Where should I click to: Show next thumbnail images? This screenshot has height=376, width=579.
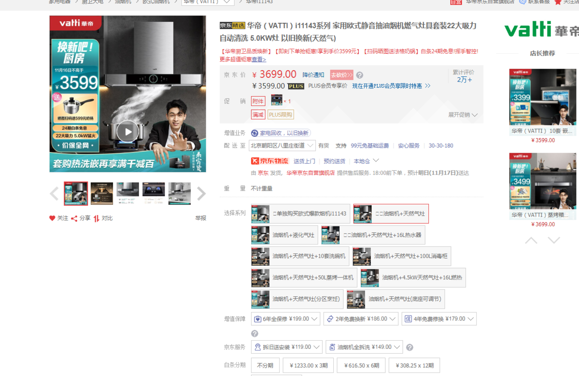point(201,193)
